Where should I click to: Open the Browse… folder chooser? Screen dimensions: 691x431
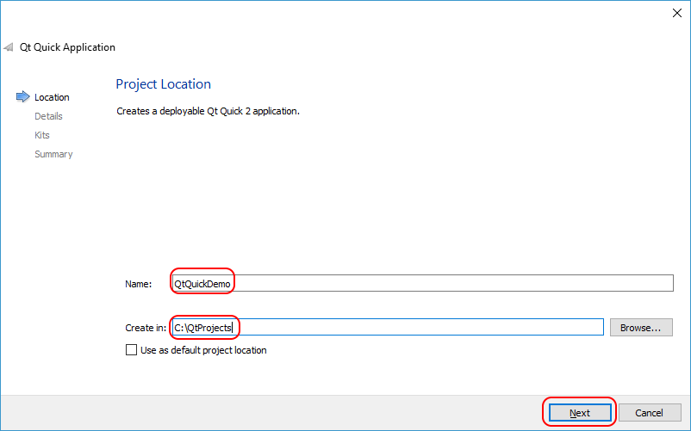640,327
